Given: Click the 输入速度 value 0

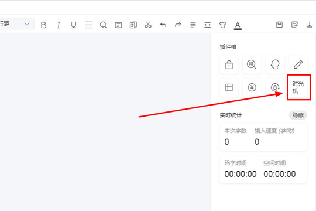Looking at the screenshot, I should 257,142.
